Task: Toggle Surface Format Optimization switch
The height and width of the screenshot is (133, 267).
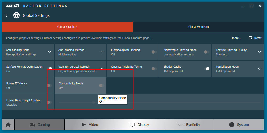Action: (x=49, y=69)
